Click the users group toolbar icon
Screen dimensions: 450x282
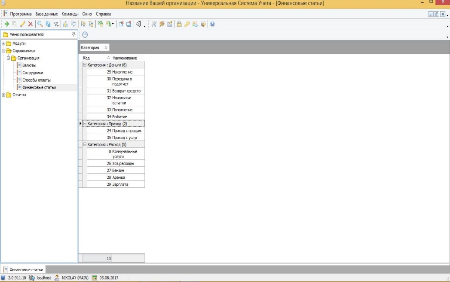[x=195, y=24]
